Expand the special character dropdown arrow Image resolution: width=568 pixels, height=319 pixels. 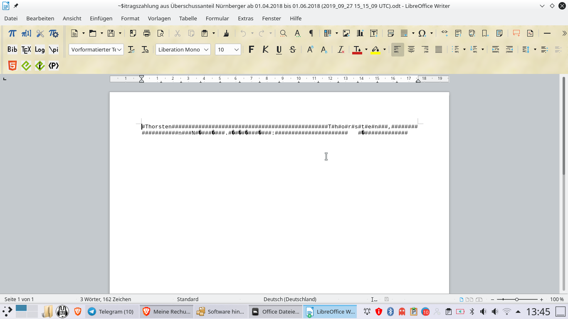[x=431, y=33]
